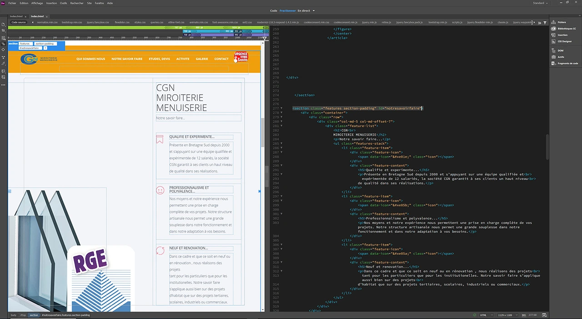Image resolution: width=582 pixels, height=319 pixels.
Task: Open window size 1129 x 1189 dropdown
Action: point(508,315)
